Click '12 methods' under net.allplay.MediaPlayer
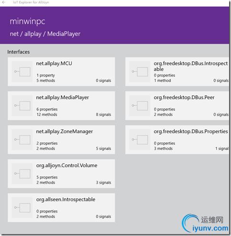 pyautogui.click(x=47, y=115)
